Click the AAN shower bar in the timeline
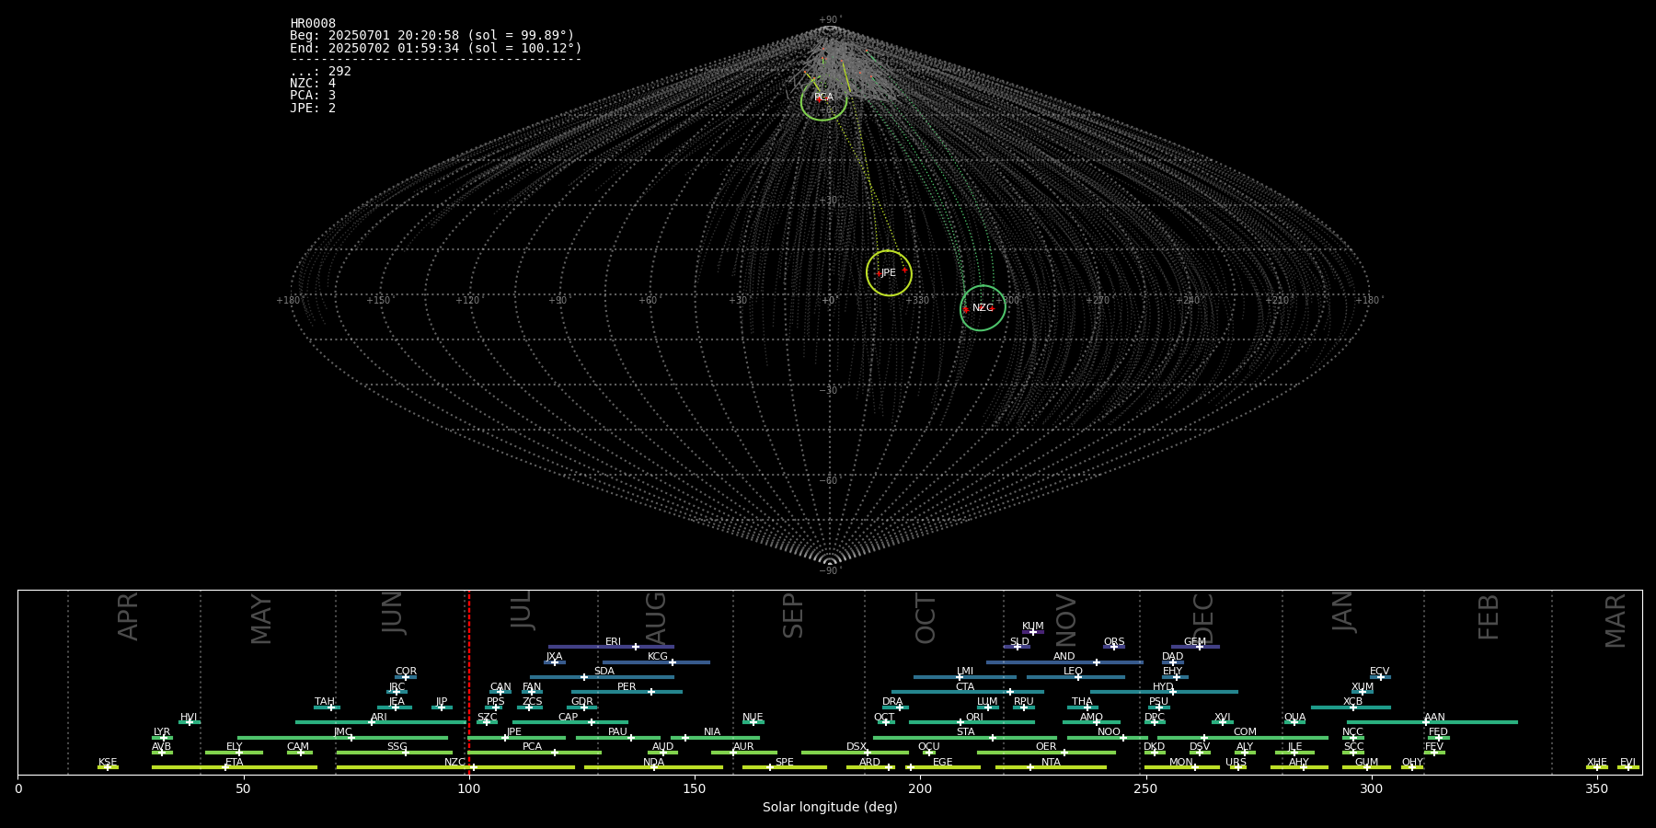Screen dimensions: 1656x828 pos(1432,722)
